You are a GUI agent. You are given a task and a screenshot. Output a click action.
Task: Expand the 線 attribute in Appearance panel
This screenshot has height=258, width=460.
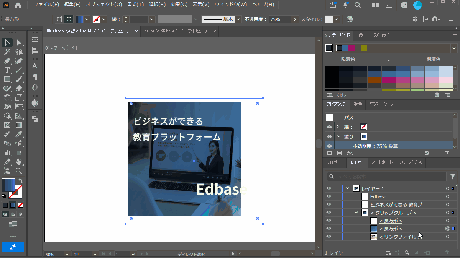pos(338,127)
